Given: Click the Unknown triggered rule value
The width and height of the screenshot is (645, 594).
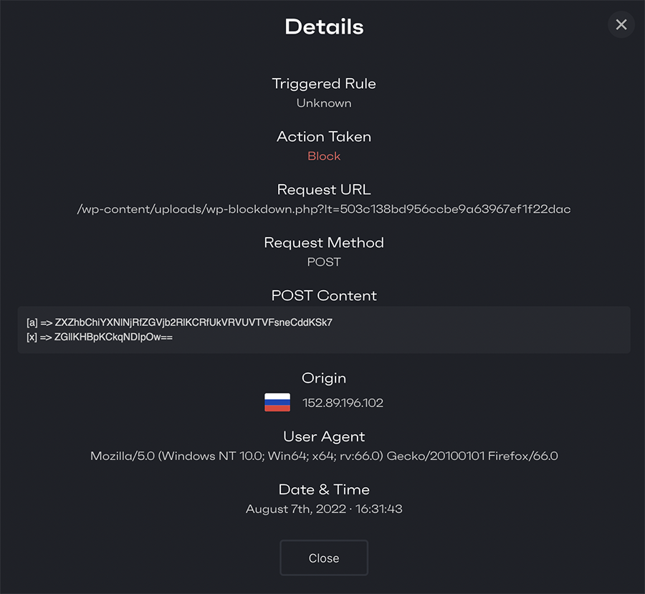Looking at the screenshot, I should tap(324, 103).
